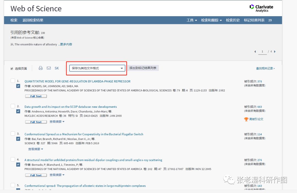Screen dimensions: 297x193
Task: Click the highly cited paper trophy icon
Action: pyautogui.click(x=246, y=119)
